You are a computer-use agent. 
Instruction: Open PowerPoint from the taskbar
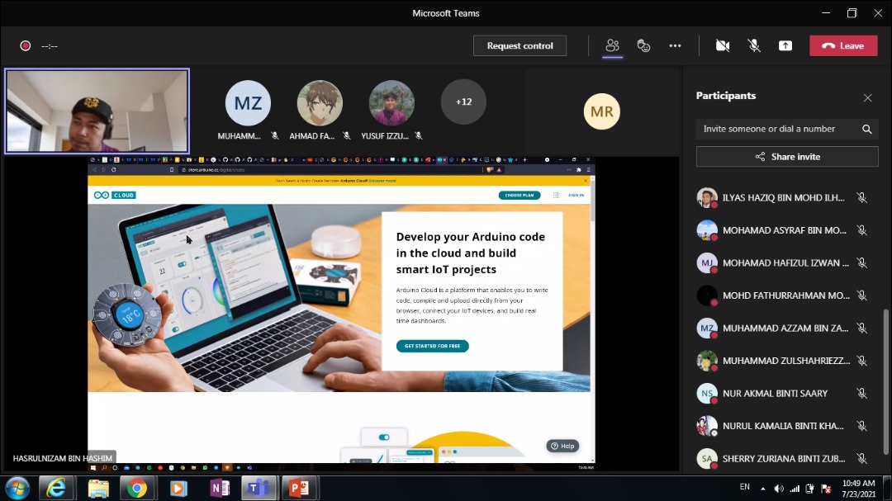299,488
